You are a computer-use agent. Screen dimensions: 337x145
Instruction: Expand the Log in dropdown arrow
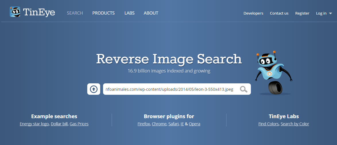[331, 13]
